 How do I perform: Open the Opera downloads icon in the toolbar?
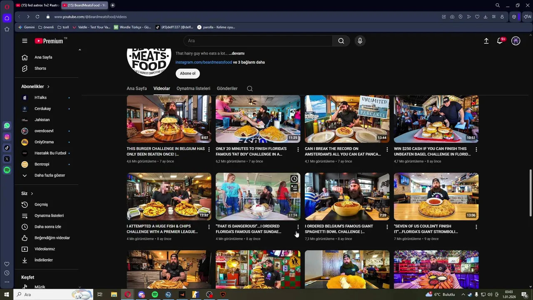click(486, 17)
